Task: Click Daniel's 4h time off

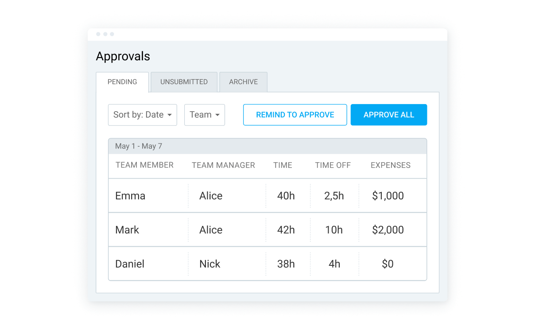Action: pyautogui.click(x=334, y=264)
